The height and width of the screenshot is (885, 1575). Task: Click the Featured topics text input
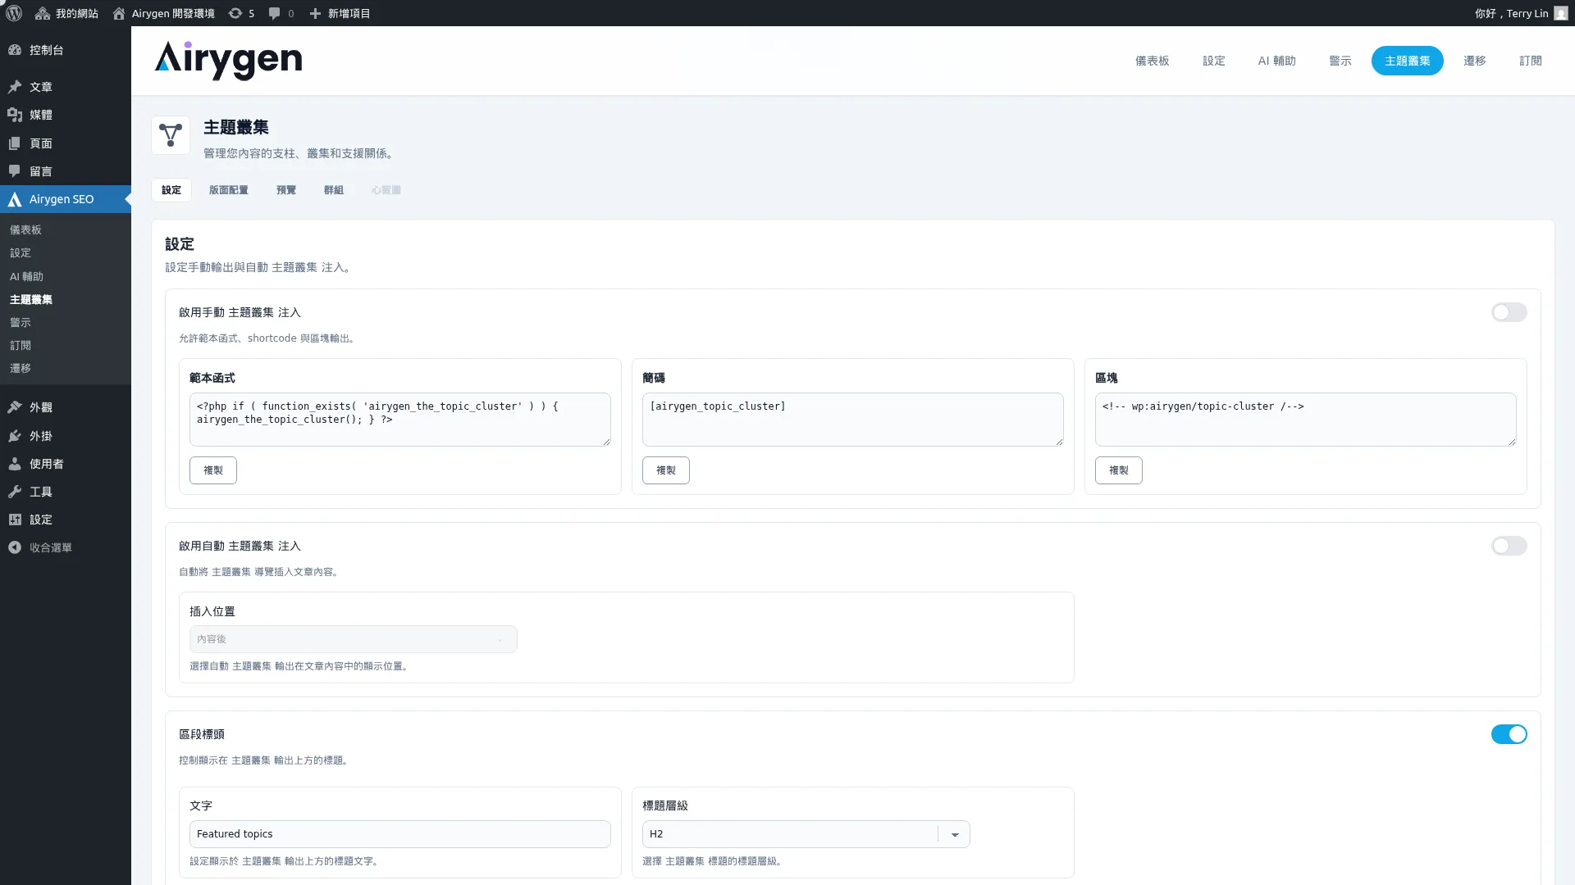point(399,833)
